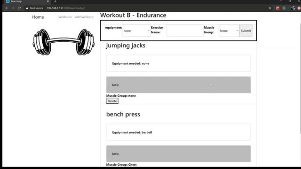
Task: Go back with the browser back arrow
Action: pyautogui.click(x=7, y=8)
